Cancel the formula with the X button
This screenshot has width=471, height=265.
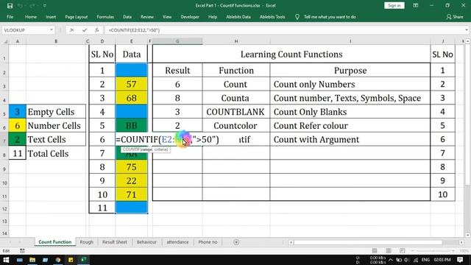(x=72, y=30)
